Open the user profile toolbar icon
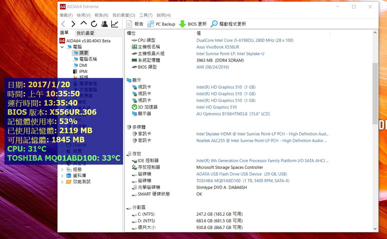387x239 pixels. pos(104,24)
